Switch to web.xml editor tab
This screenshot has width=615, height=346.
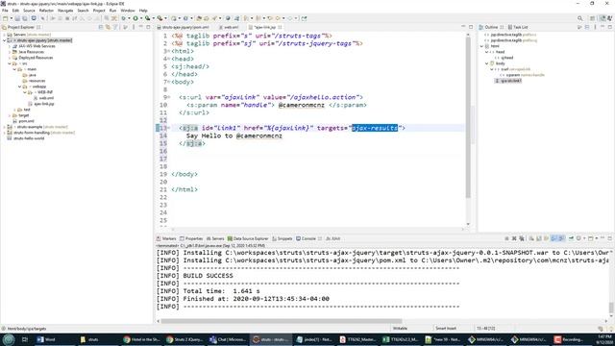coord(230,27)
